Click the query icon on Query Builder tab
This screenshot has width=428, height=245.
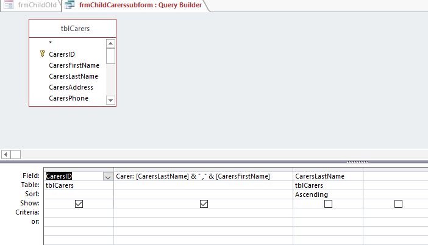(x=70, y=5)
